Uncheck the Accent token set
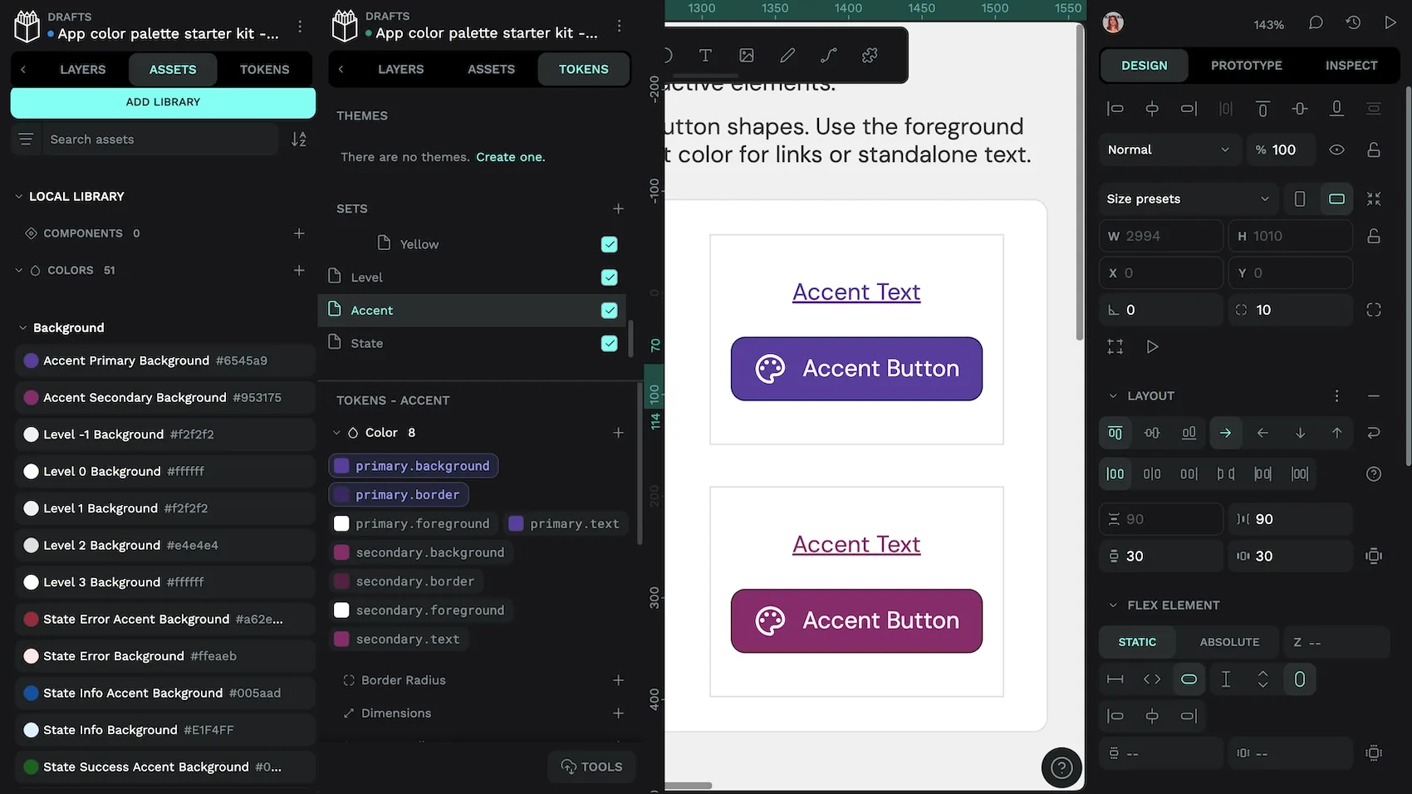 pyautogui.click(x=609, y=310)
